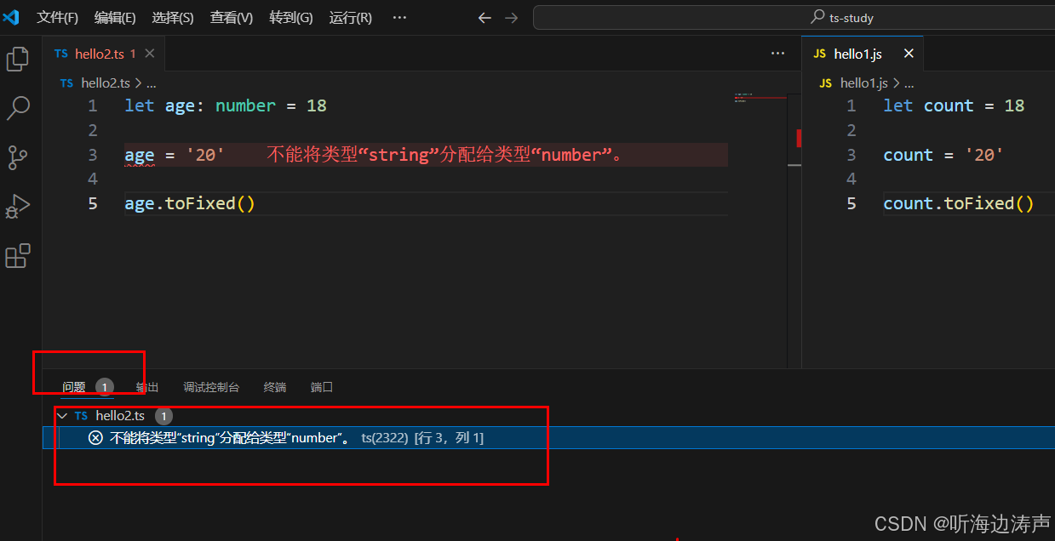Switch to the 终端 panel tab
Viewport: 1055px width, 541px height.
pos(274,386)
